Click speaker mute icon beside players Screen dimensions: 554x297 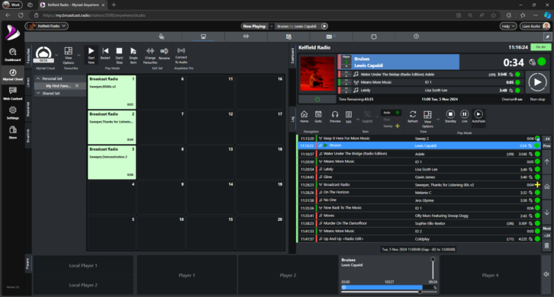(546, 274)
